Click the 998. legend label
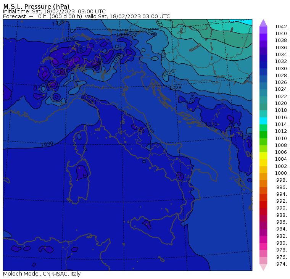 click(x=282, y=180)
